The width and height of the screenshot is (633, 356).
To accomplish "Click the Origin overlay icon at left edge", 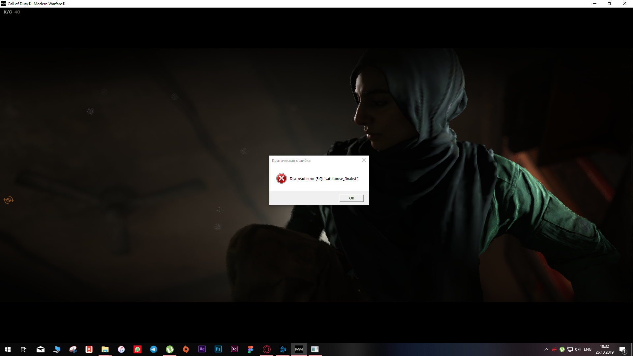I will [8, 200].
